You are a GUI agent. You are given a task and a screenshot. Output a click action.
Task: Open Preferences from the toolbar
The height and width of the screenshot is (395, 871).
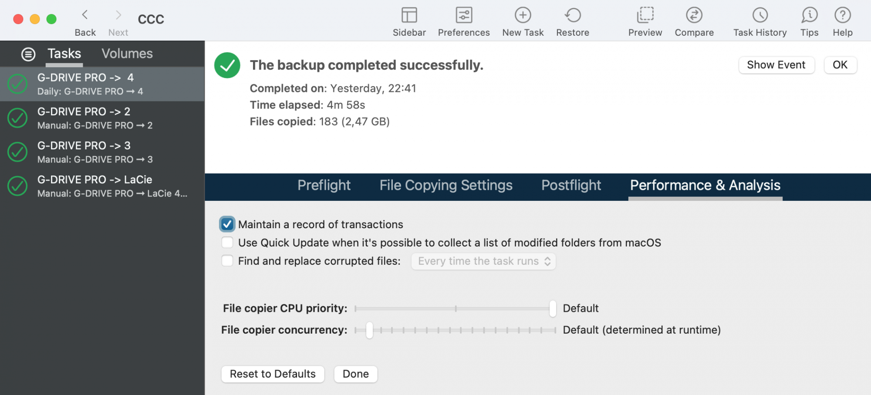point(464,16)
